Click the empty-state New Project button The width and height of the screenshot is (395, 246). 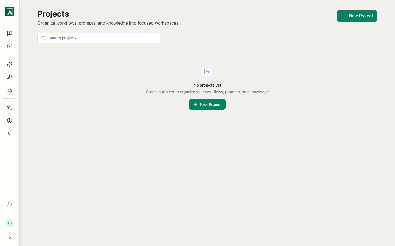click(x=207, y=104)
